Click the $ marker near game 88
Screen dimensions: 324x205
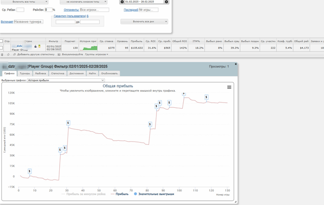[160, 103]
